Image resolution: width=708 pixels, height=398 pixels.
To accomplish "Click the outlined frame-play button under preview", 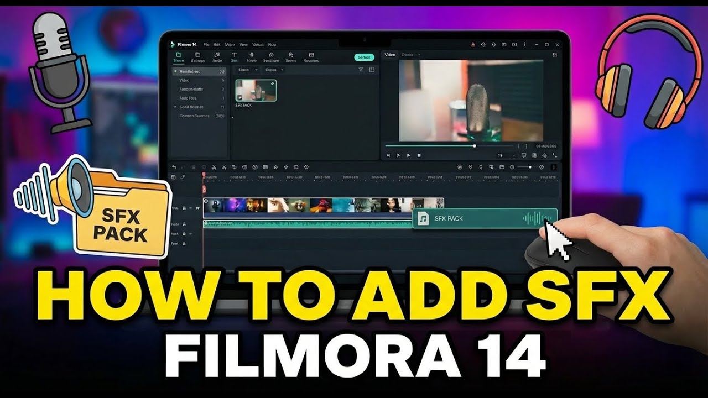I will pyautogui.click(x=398, y=155).
